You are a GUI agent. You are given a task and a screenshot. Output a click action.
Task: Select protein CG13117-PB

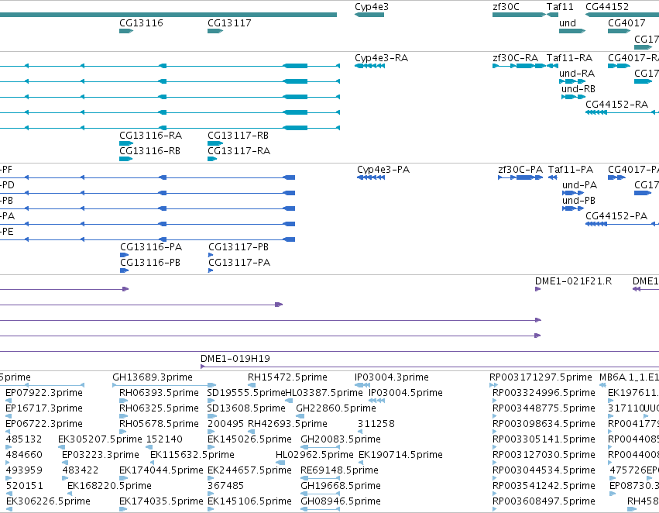[x=239, y=247]
